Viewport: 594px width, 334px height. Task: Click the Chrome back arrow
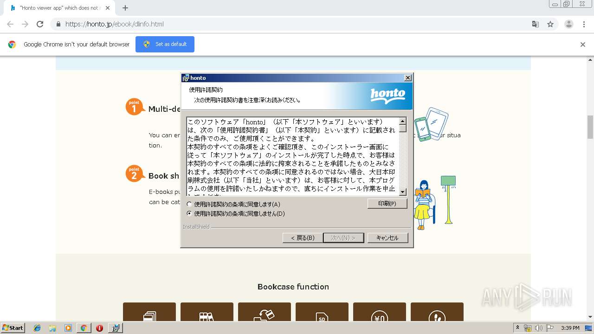coord(10,24)
